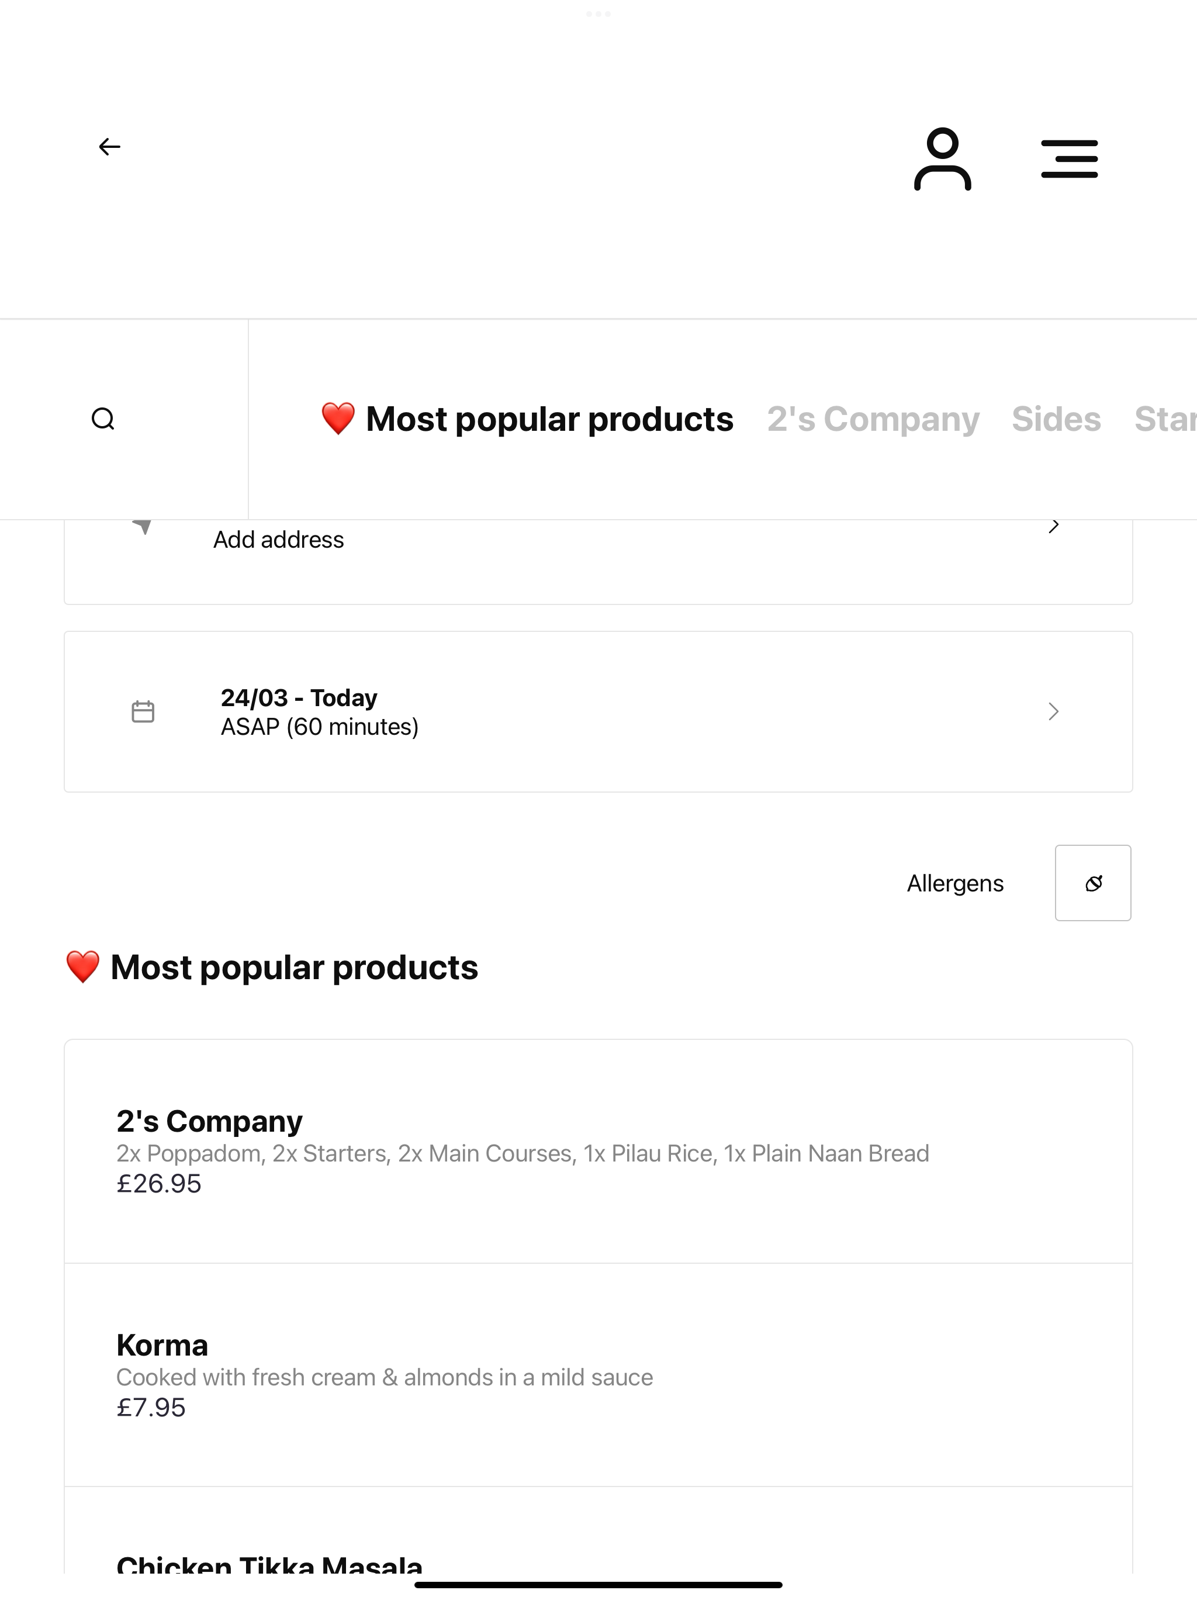Click the Allergens label
The height and width of the screenshot is (1597, 1197).
955,883
